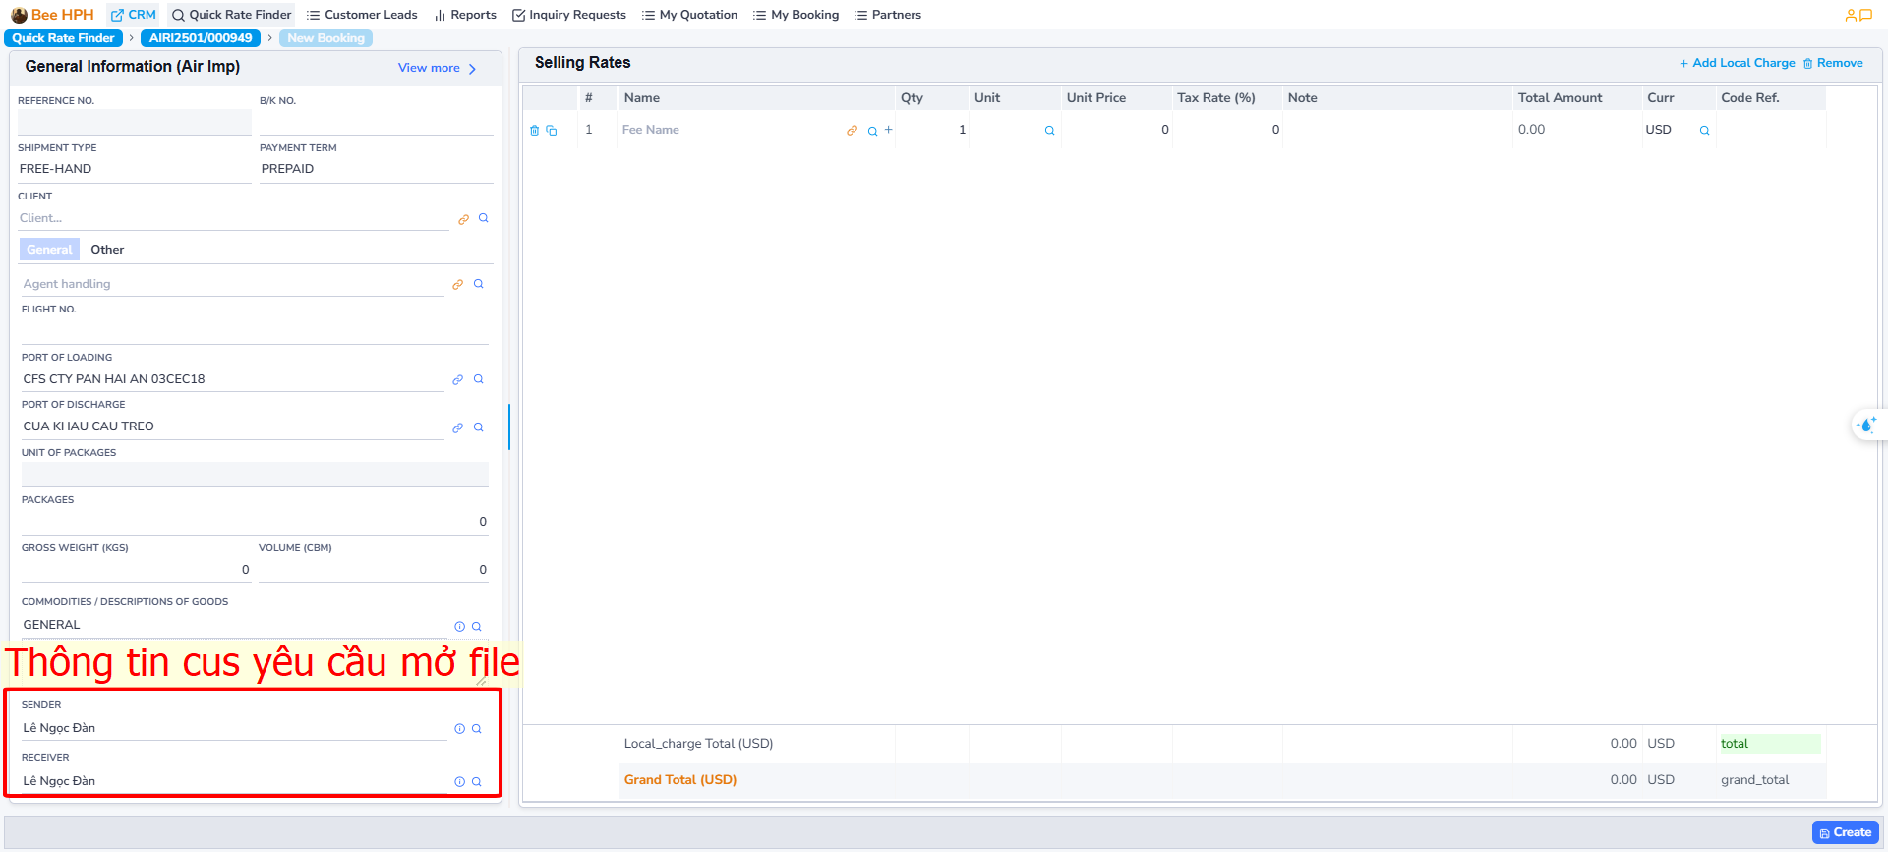This screenshot has width=1888, height=852.
Task: Show Sender info icon
Action: click(x=459, y=729)
